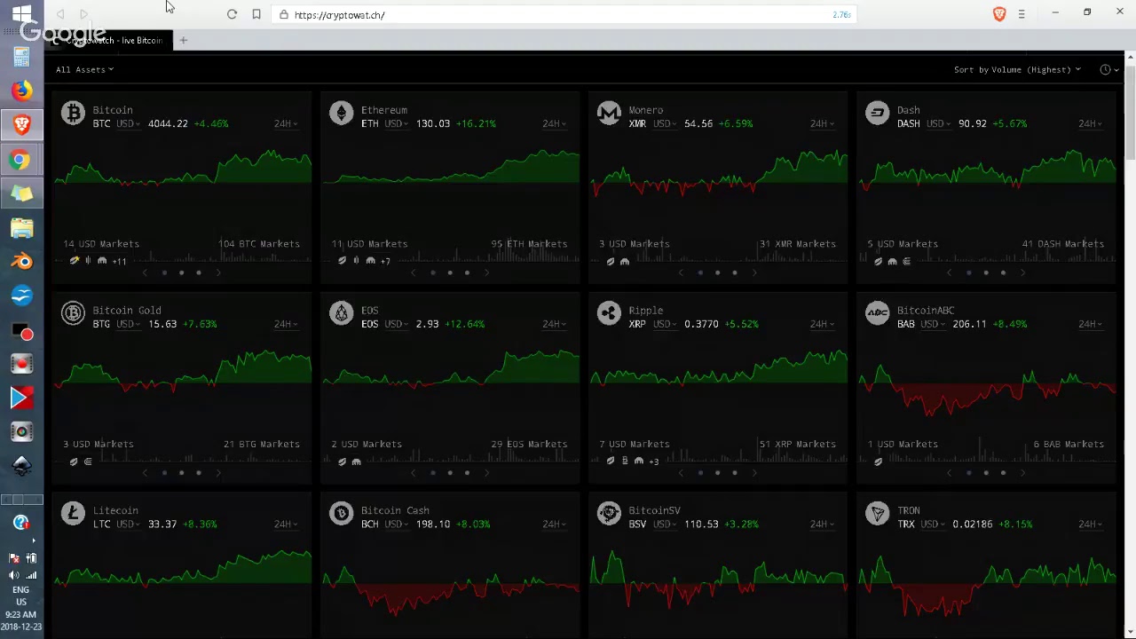The height and width of the screenshot is (639, 1136).
Task: Open the 14 USD Markets link for Bitcoin
Action: click(101, 244)
